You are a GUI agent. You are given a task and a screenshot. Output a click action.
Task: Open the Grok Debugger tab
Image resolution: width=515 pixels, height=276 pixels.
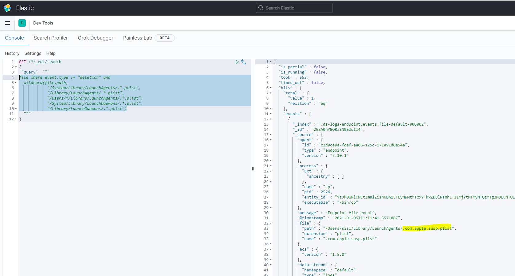[96, 38]
